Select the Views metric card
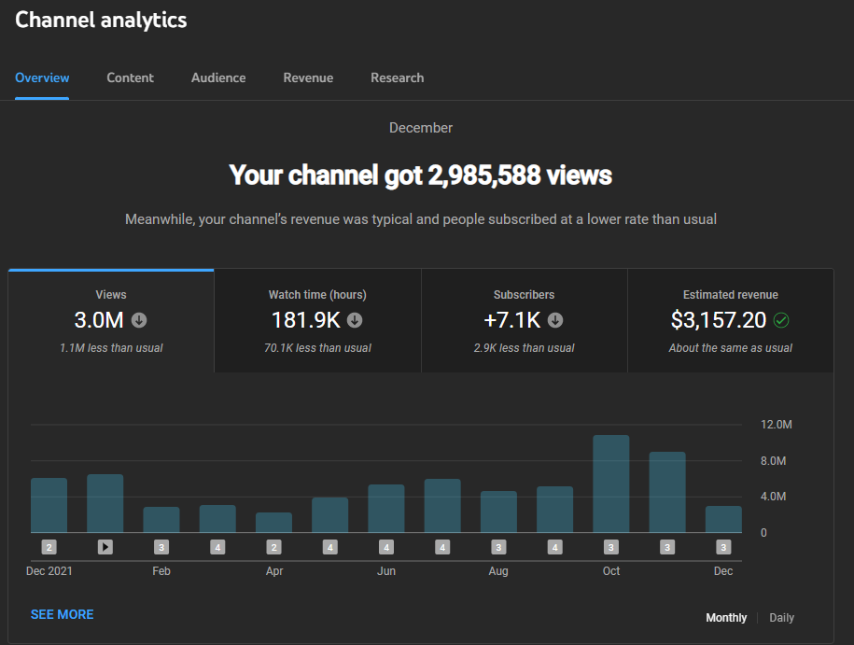854x645 pixels. pyautogui.click(x=111, y=321)
